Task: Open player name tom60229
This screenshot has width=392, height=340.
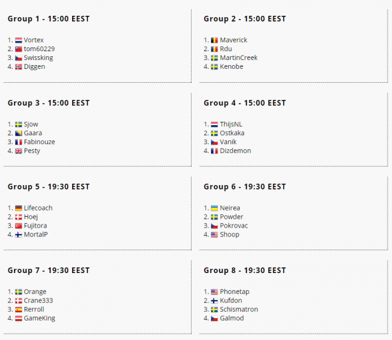Action: click(x=39, y=49)
